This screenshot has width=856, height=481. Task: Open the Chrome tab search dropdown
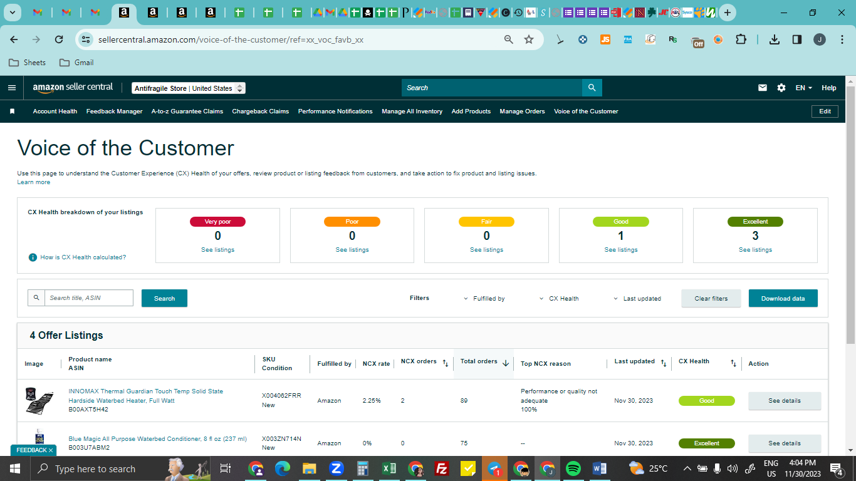[x=13, y=13]
